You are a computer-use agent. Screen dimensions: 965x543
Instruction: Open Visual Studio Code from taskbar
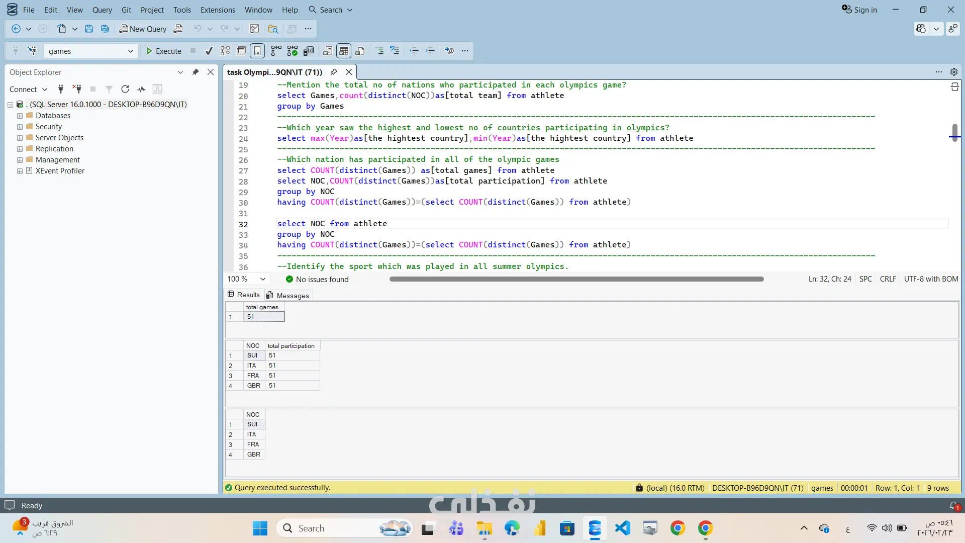coord(622,528)
